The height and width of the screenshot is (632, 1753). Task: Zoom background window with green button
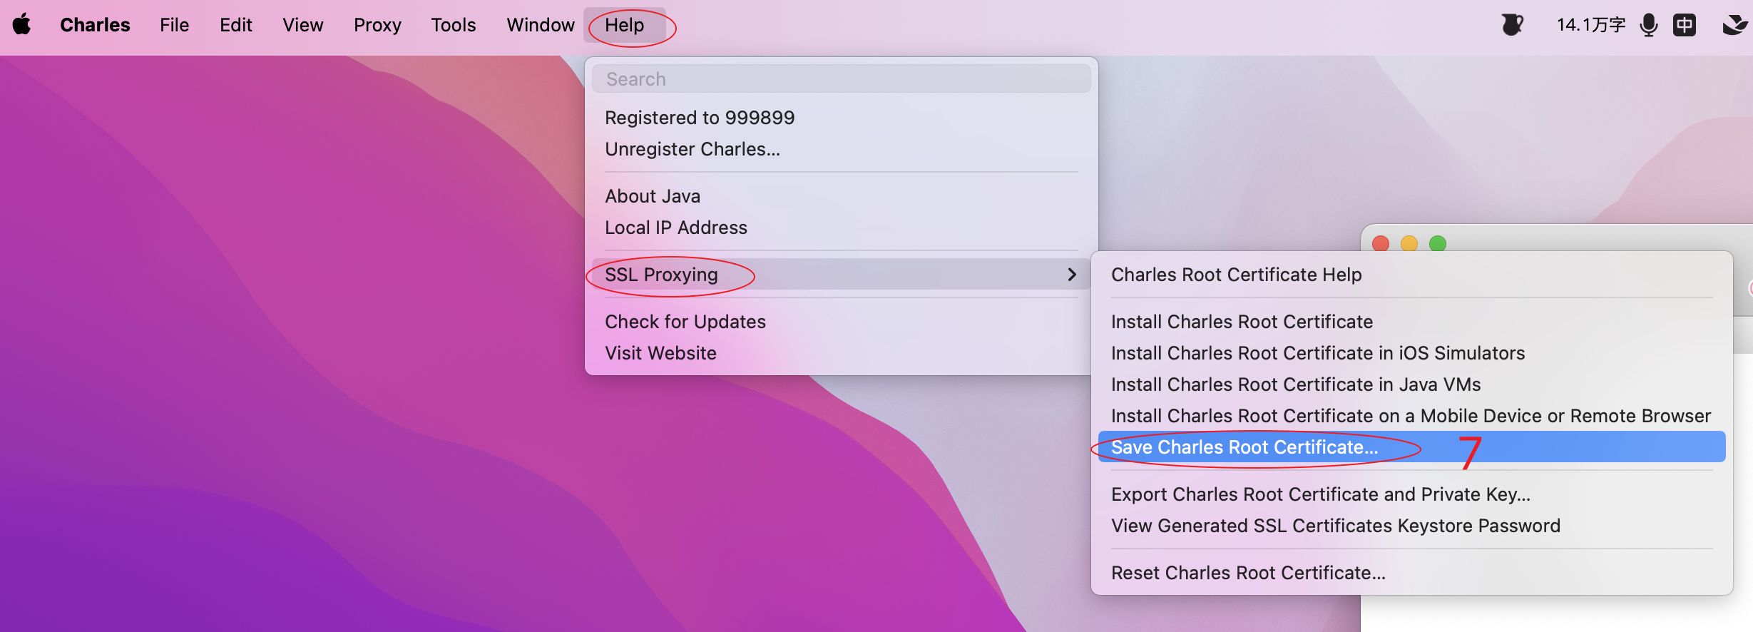coord(1438,244)
